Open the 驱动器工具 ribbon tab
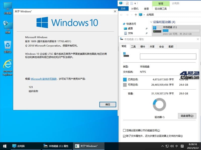 coord(161,8)
